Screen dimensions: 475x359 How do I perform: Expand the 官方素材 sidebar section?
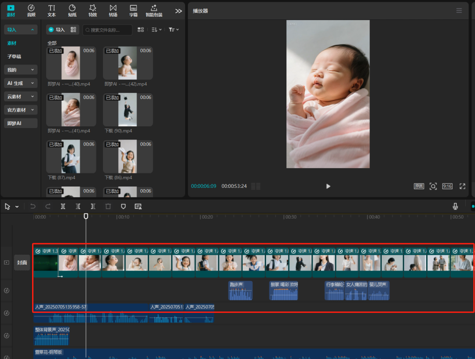pos(21,110)
